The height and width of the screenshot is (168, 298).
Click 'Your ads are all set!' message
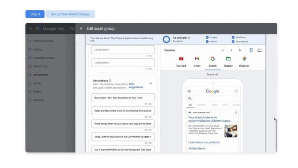122,39
